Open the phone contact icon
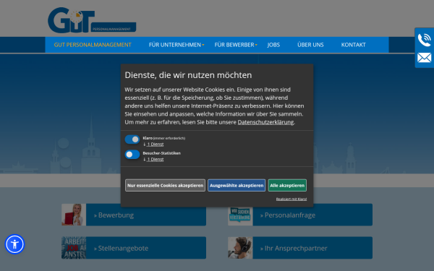The height and width of the screenshot is (271, 434). [425, 40]
